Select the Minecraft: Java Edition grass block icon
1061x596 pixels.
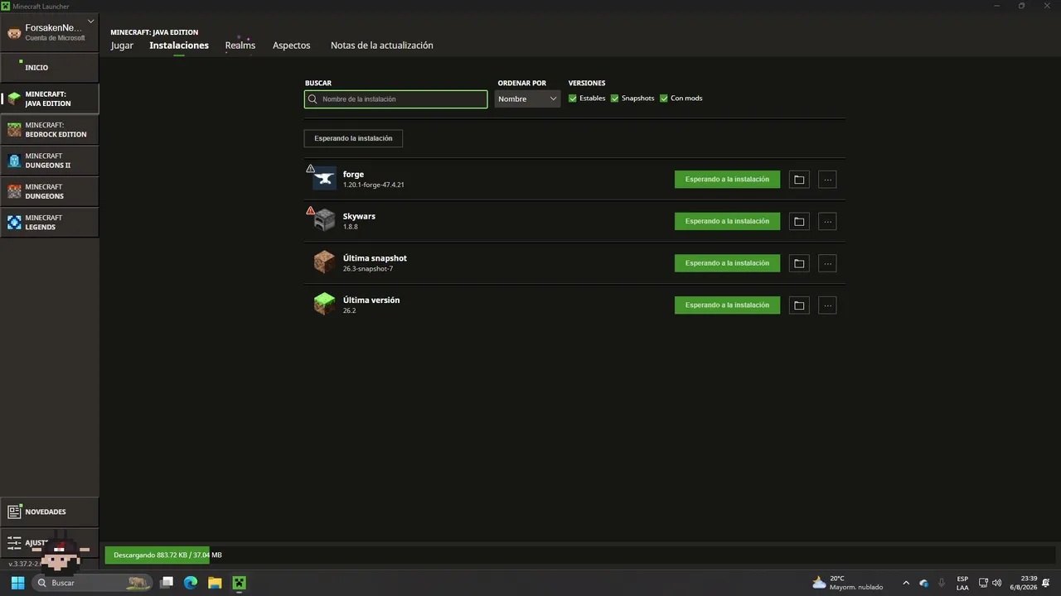tap(14, 99)
